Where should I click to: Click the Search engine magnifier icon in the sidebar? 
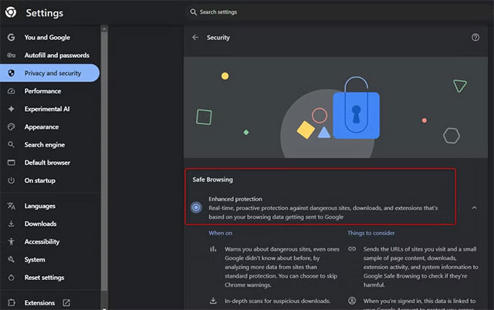(x=11, y=144)
